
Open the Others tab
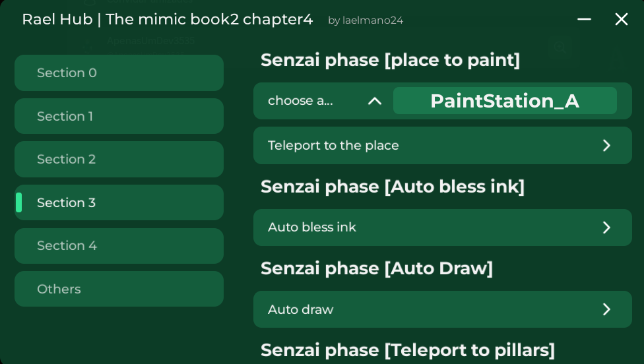point(119,289)
